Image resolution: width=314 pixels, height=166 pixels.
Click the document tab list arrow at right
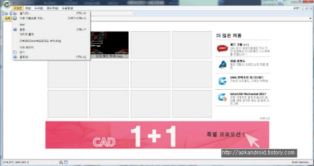pyautogui.click(x=310, y=19)
